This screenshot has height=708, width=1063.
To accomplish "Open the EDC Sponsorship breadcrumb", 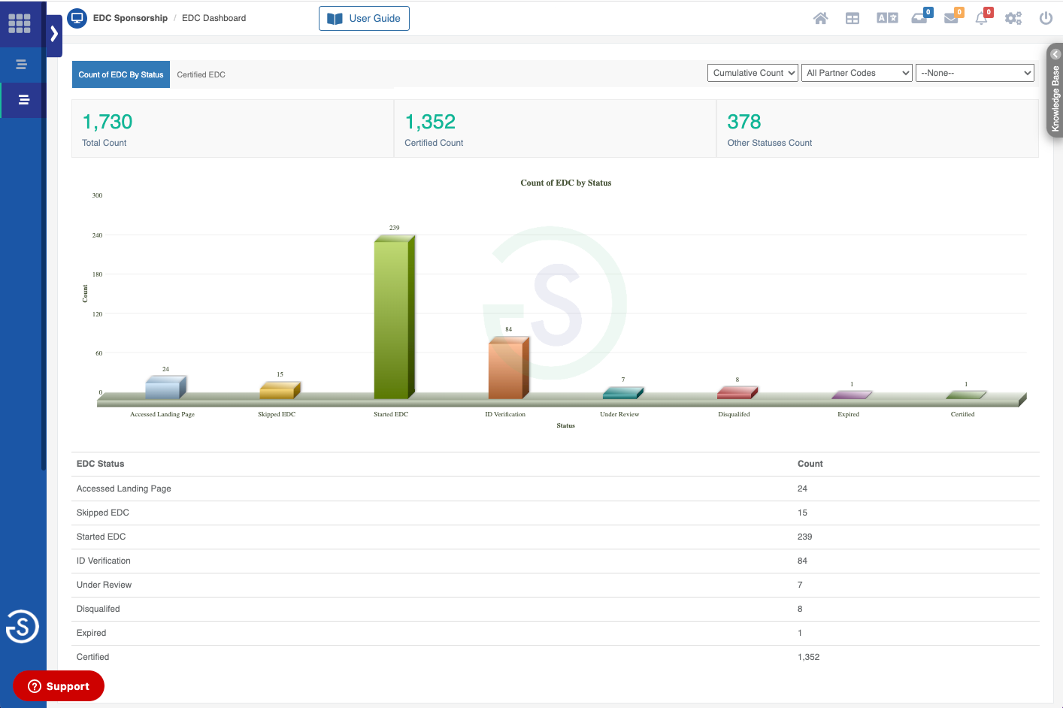I will click(130, 18).
